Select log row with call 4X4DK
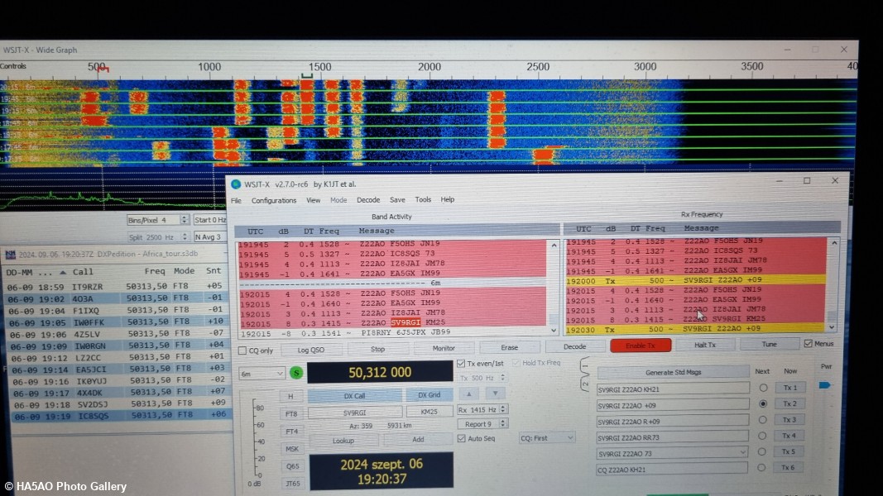Viewport: 883px width, 496px height. 119,392
